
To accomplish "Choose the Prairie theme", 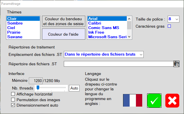I will click(x=13, y=32).
